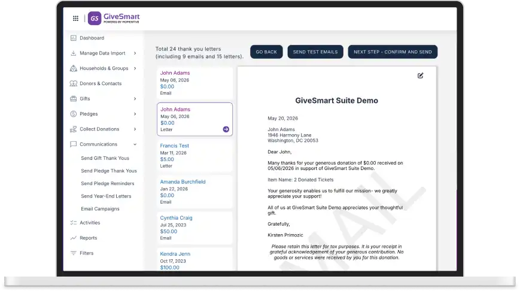Click the Kirsten Primozic signature text

click(285, 235)
